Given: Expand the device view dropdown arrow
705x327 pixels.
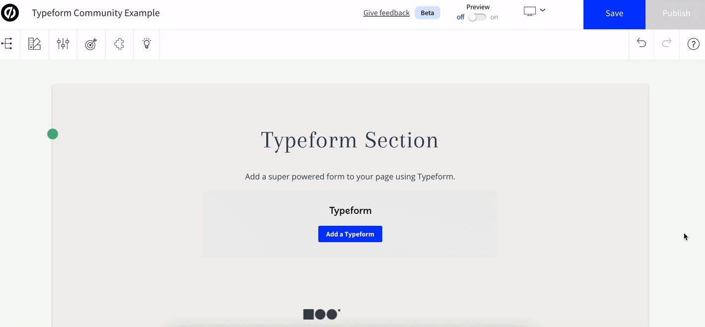Looking at the screenshot, I should point(543,10).
